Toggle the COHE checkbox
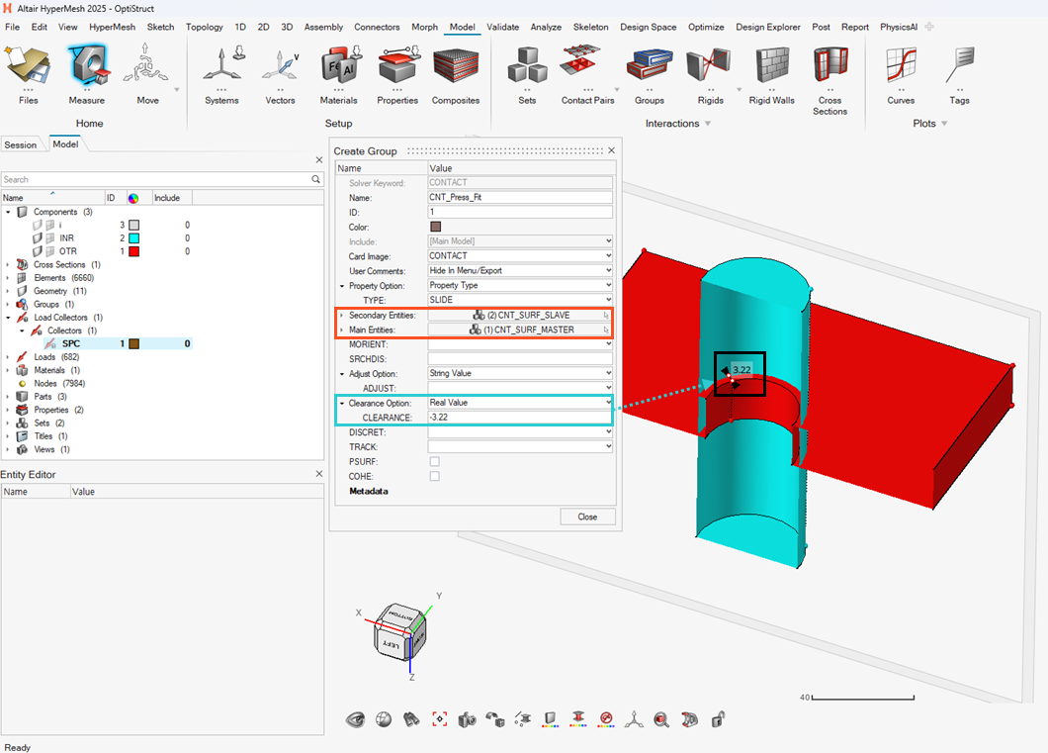The width and height of the screenshot is (1048, 753). point(434,476)
